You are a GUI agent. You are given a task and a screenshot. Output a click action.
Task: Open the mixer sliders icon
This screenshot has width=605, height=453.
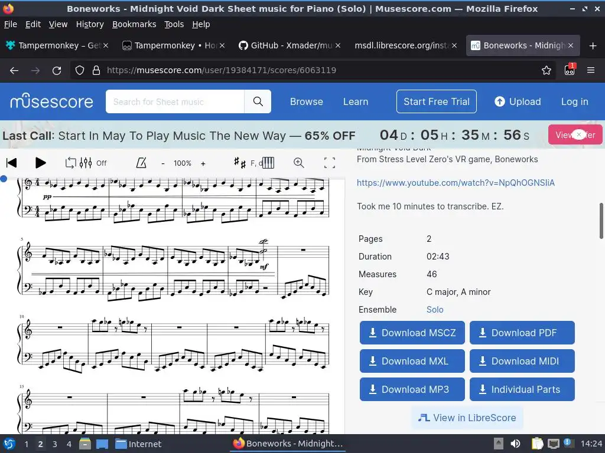coord(86,163)
